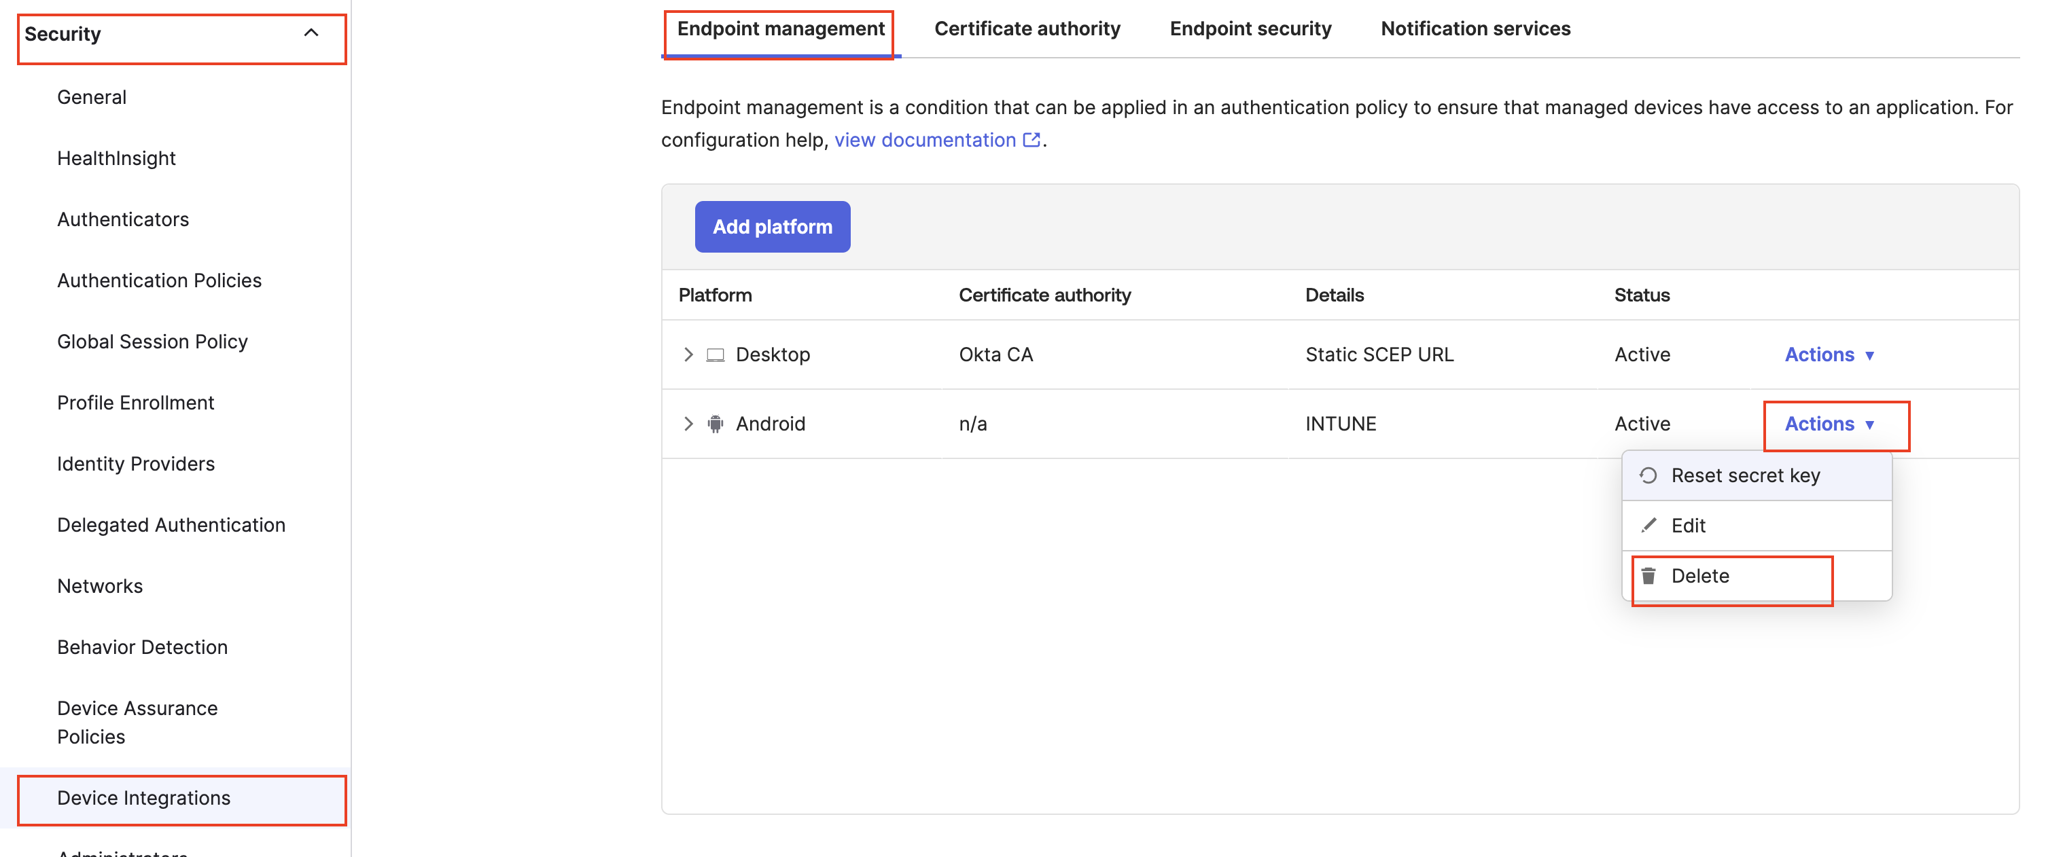Toggle Actions dropdown for Android row
Viewport: 2063px width, 857px height.
pos(1829,423)
